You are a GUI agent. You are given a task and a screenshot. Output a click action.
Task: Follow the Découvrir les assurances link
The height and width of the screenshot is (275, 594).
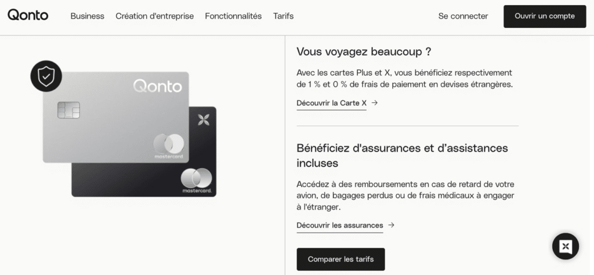(x=339, y=225)
